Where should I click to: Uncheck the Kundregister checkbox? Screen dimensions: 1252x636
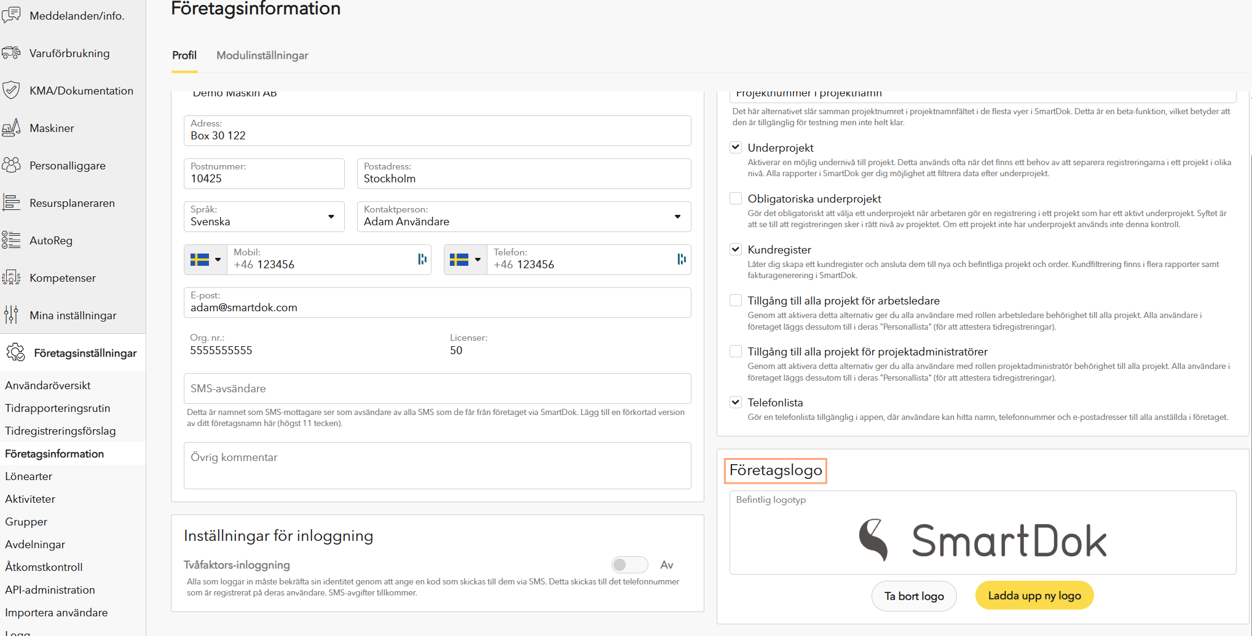[x=735, y=249]
